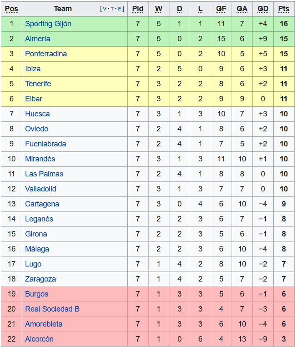This screenshot has width=295, height=347.
Task: Open the Tenerife team link
Action: pos(38,84)
